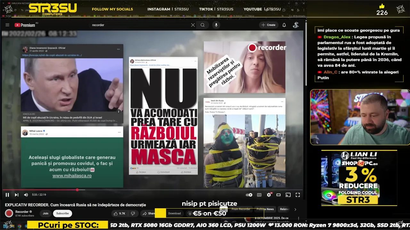Dislike the video
The image size is (410, 230).
pyautogui.click(x=133, y=213)
